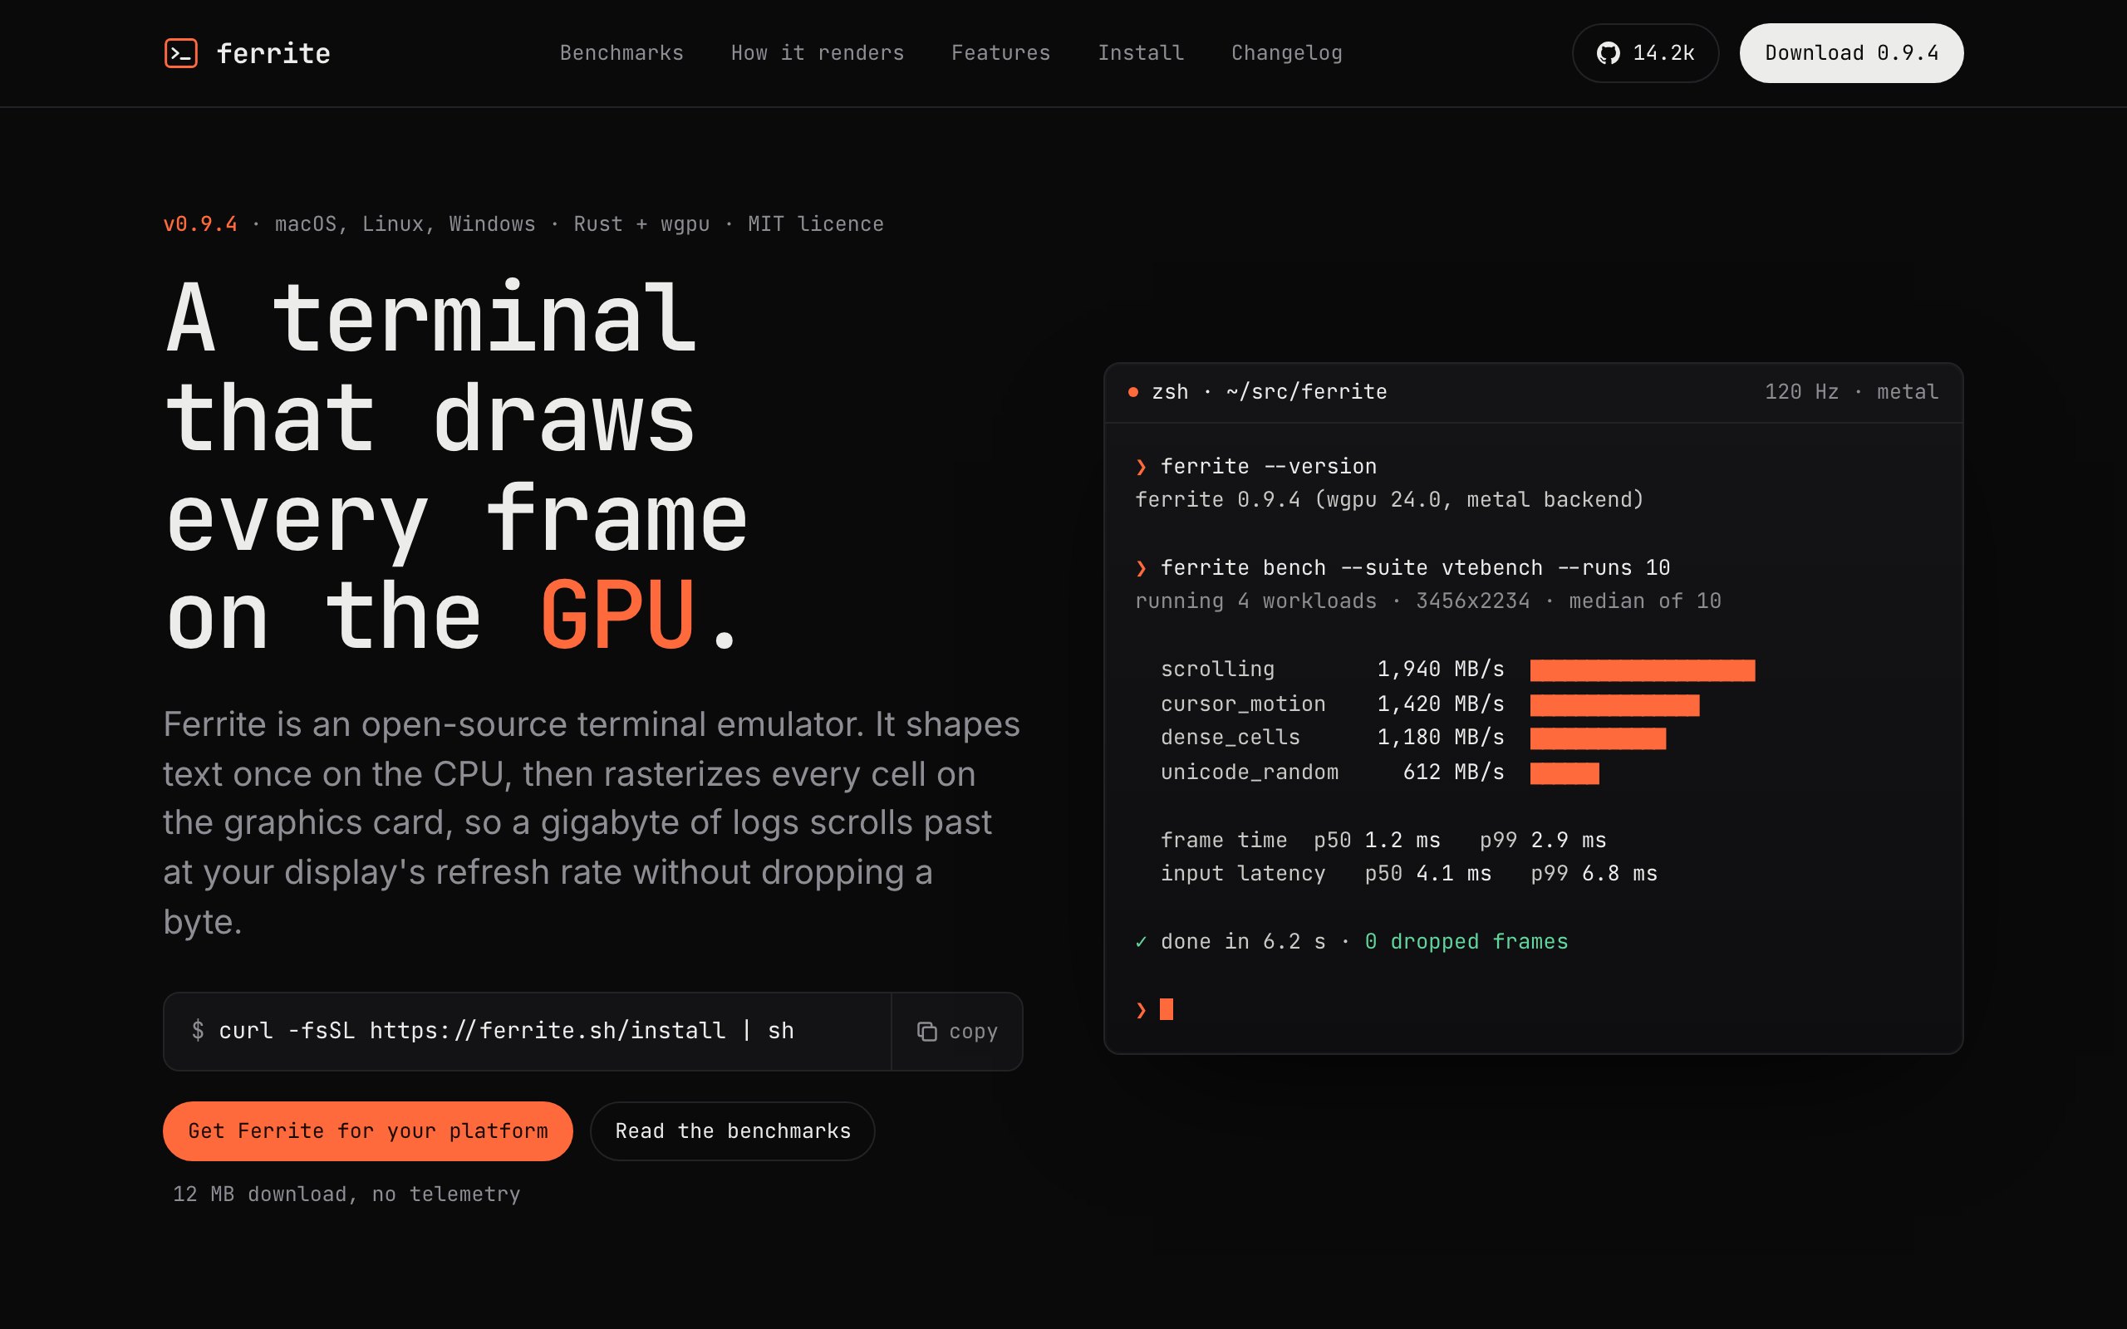Click the blinking cursor block in terminal

(x=1167, y=1009)
